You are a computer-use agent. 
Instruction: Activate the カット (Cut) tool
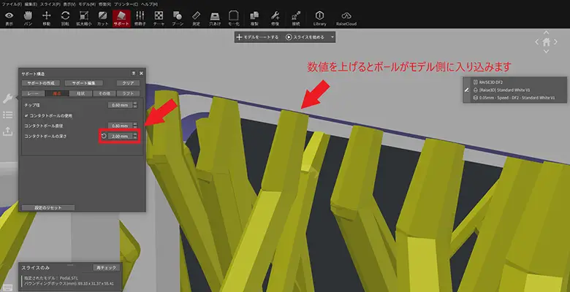click(x=103, y=16)
